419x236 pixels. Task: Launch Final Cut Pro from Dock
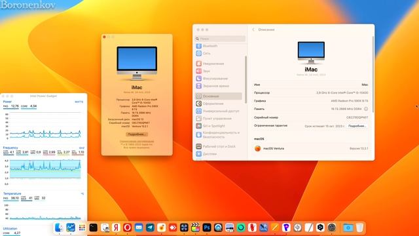(195, 227)
